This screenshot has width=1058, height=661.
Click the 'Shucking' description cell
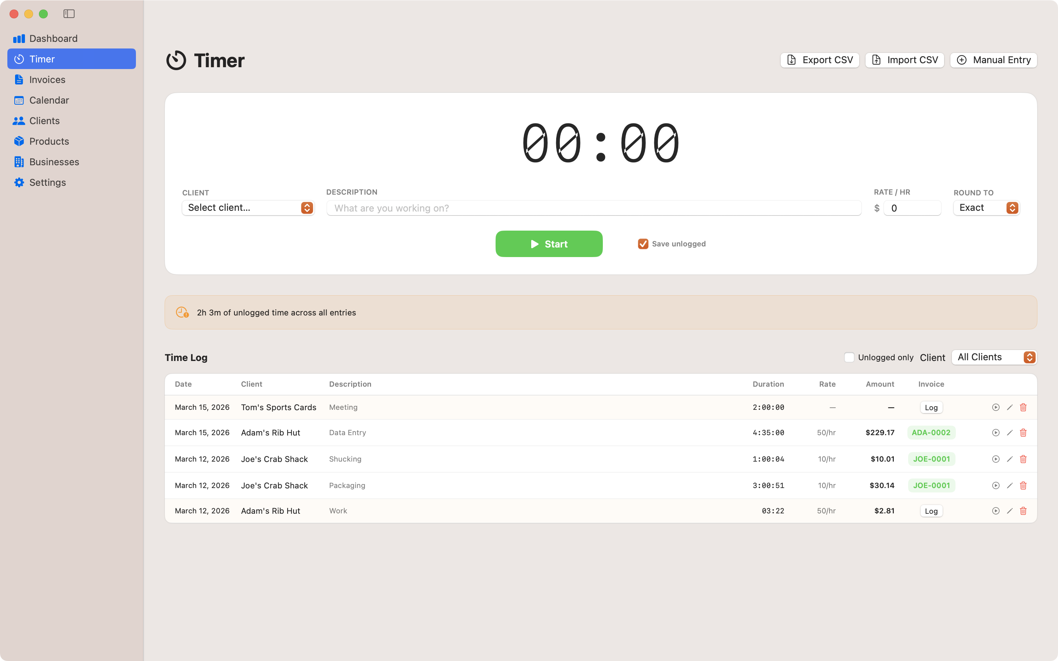click(x=345, y=459)
